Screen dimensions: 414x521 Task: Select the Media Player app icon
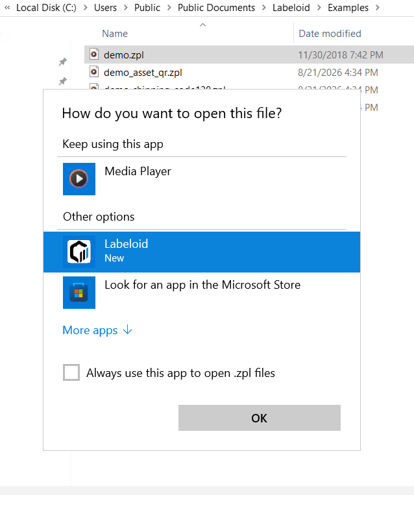pyautogui.click(x=79, y=179)
